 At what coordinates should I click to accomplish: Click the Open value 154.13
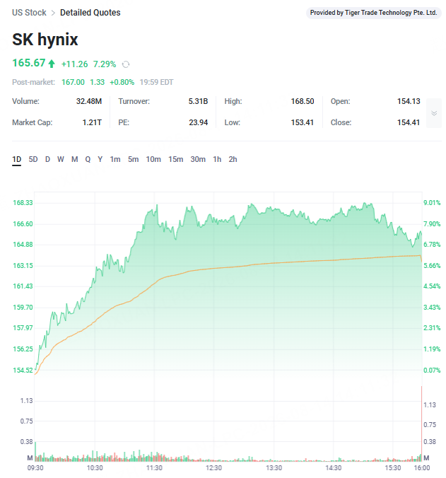(409, 101)
